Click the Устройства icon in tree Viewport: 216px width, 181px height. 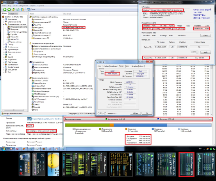(x=6, y=60)
